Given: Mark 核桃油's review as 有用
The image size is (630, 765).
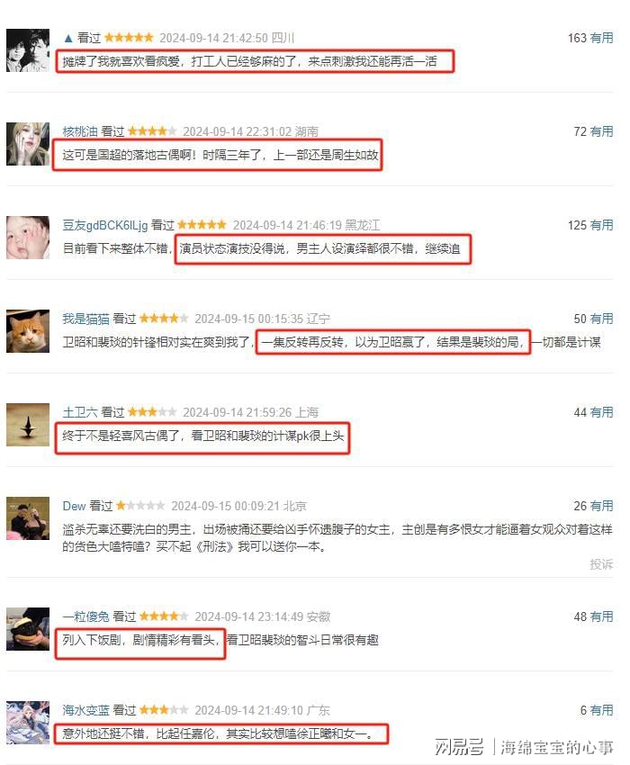Looking at the screenshot, I should pyautogui.click(x=601, y=131).
